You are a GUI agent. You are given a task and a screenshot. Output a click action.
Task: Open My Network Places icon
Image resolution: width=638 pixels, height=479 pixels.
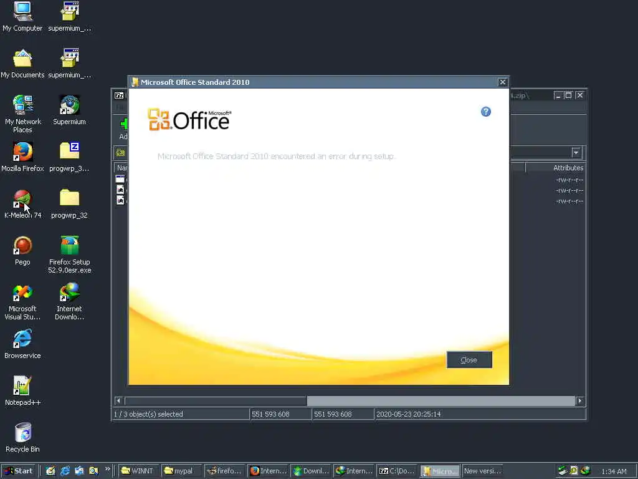[22, 114]
